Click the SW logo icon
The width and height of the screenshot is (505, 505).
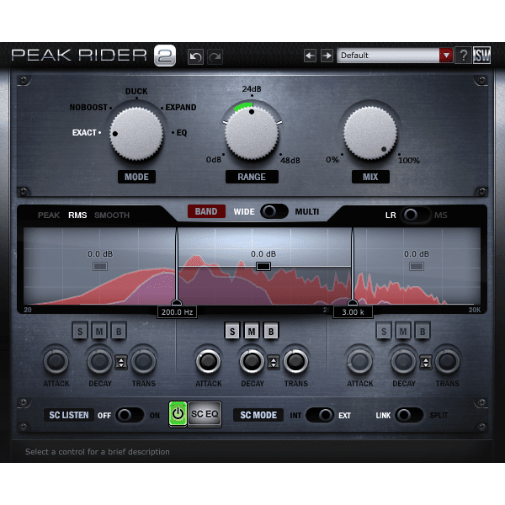pos(481,56)
